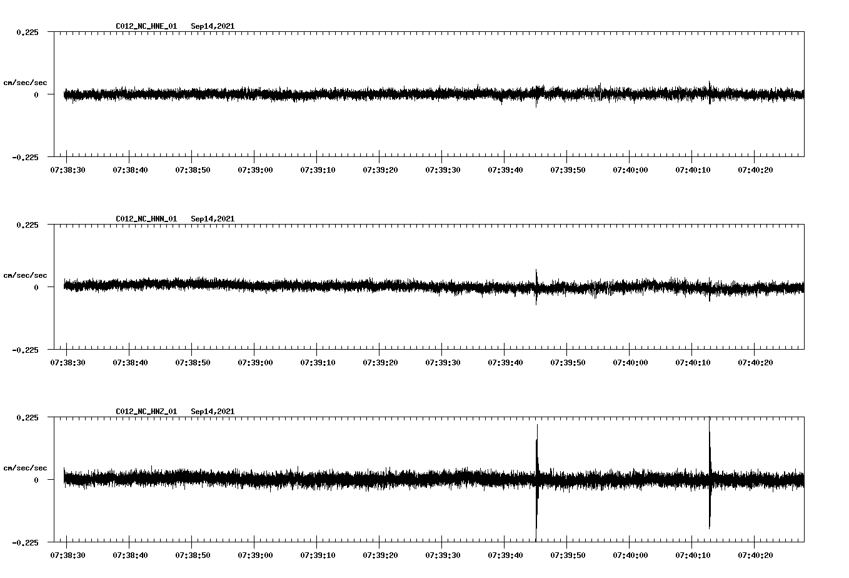Image resolution: width=849 pixels, height=578 pixels.
Task: Click the 0.225 axis maximum on HNZ plot
Action: (27, 418)
